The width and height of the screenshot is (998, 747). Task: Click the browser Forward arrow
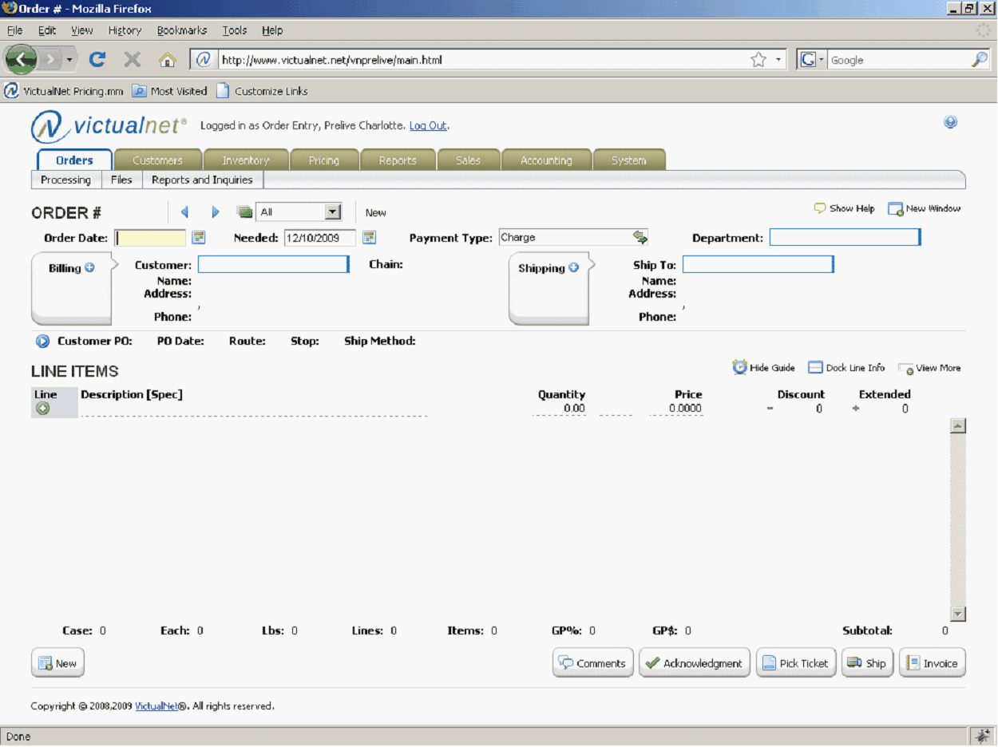tap(51, 60)
